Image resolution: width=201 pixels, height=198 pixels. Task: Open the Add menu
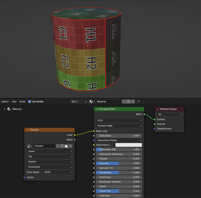[14, 102]
